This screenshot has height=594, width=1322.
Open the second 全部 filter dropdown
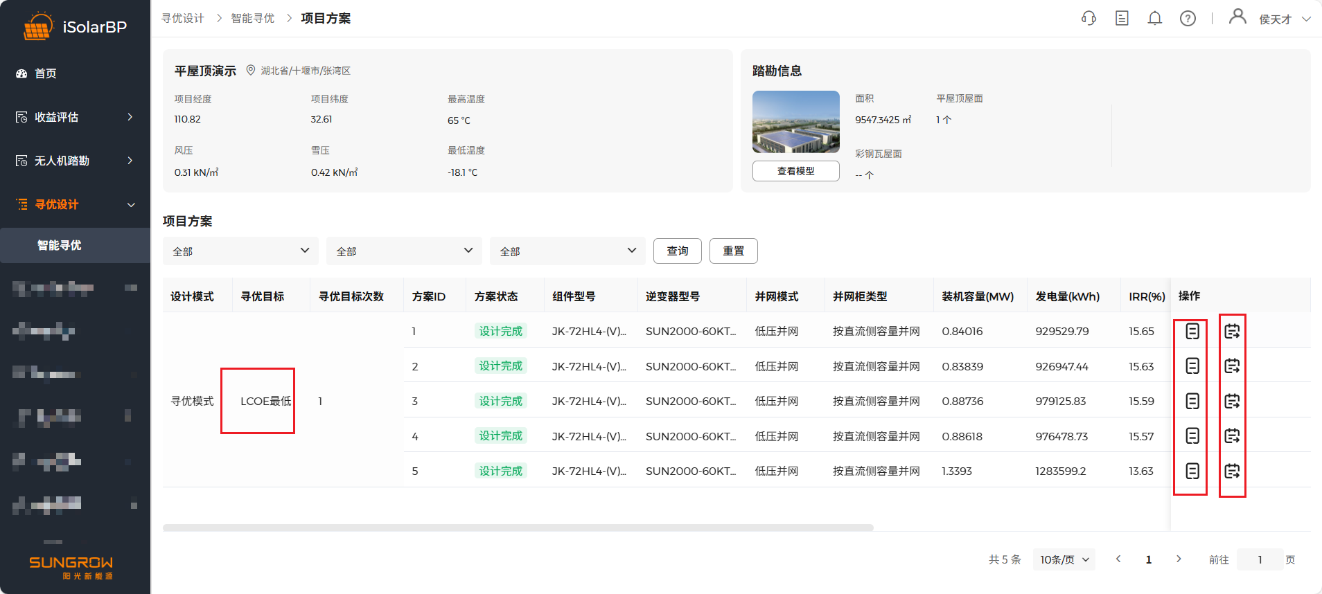click(x=404, y=251)
